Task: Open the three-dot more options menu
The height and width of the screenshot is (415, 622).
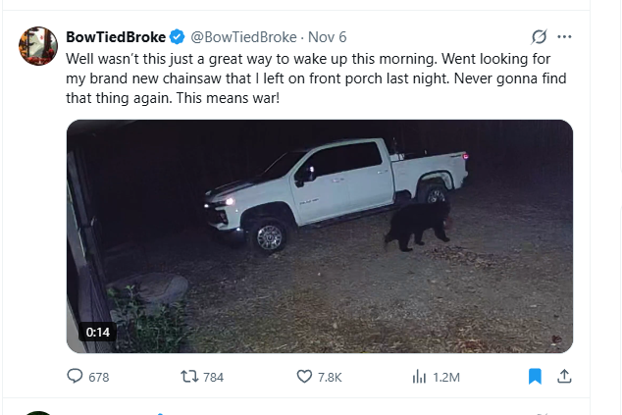Action: 564,37
